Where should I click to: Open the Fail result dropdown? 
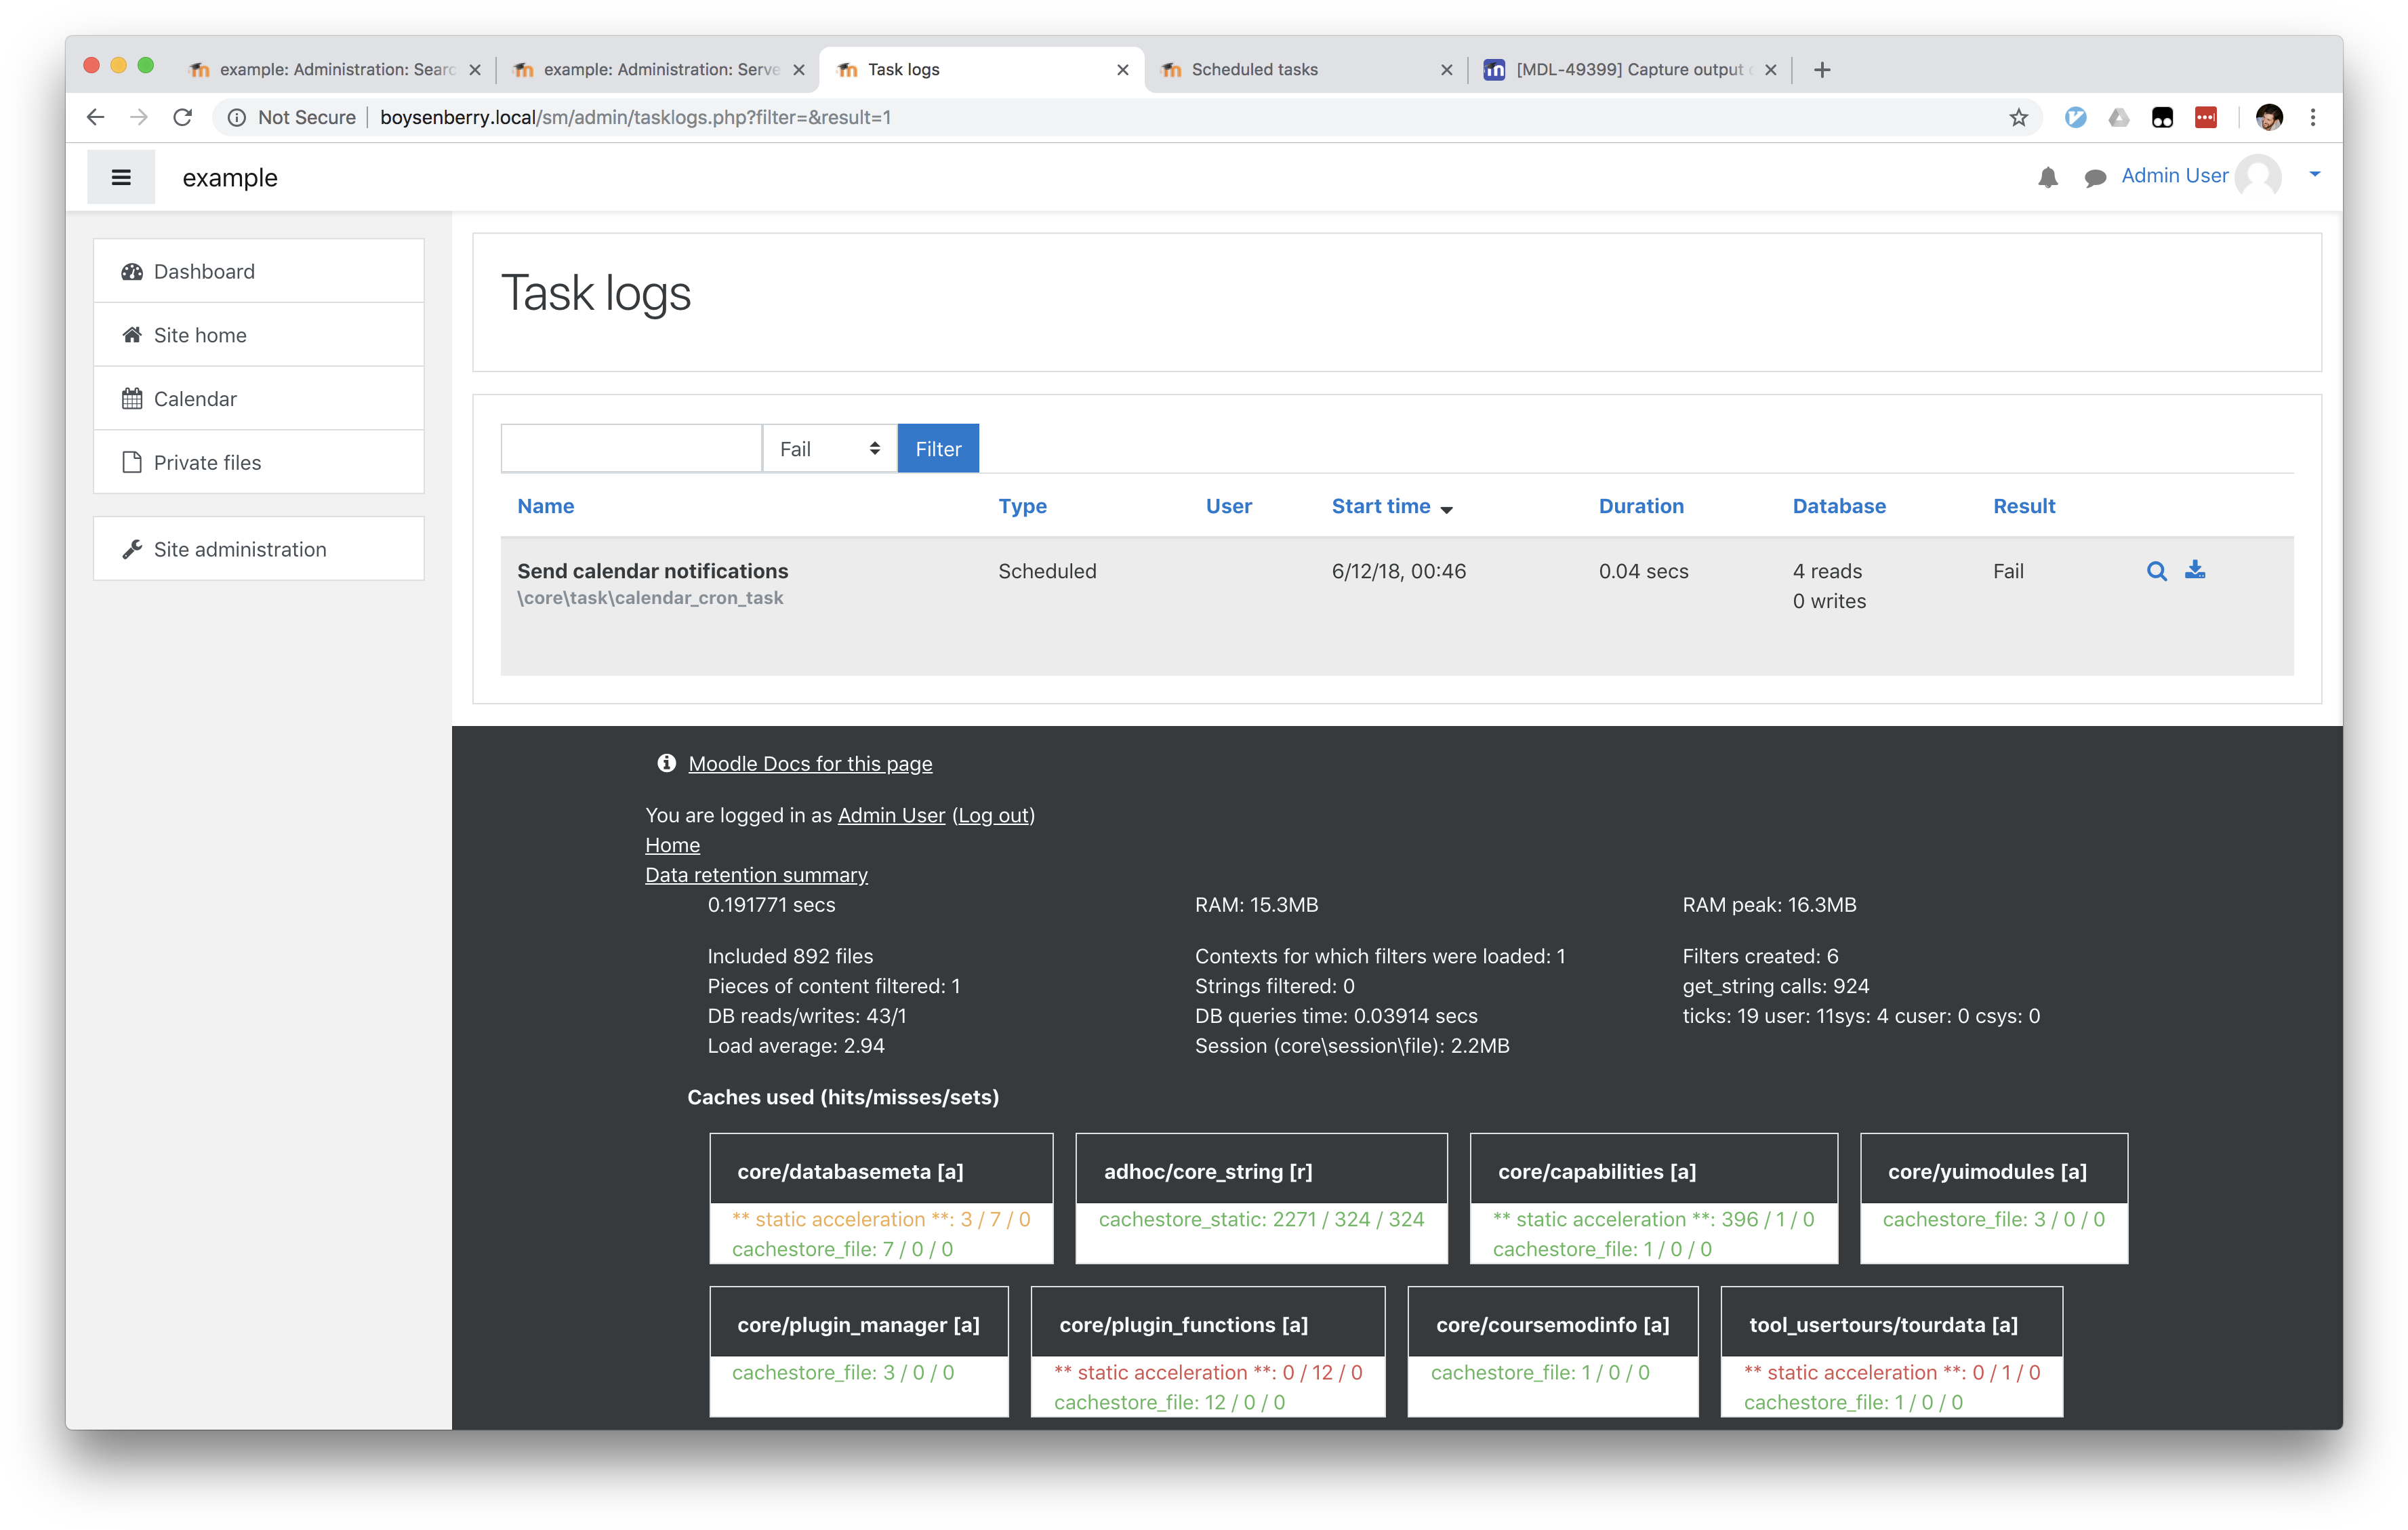pyautogui.click(x=829, y=449)
